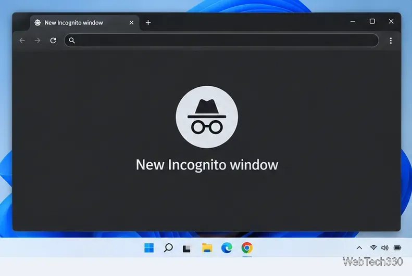Open Wi-Fi network status icon
The width and height of the screenshot is (412, 276).
click(x=373, y=248)
